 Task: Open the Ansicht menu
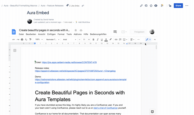[x=42, y=34]
